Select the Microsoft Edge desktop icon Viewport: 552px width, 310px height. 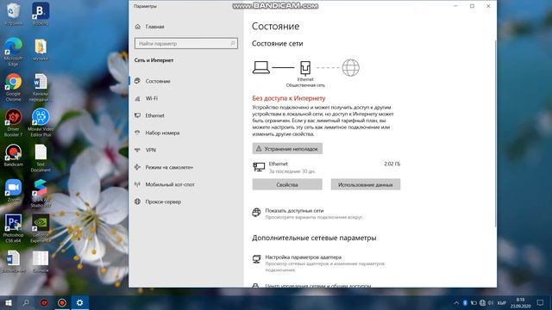tap(14, 52)
